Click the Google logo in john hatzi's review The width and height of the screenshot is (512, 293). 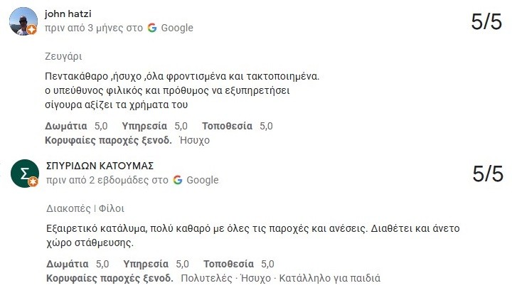tap(152, 28)
